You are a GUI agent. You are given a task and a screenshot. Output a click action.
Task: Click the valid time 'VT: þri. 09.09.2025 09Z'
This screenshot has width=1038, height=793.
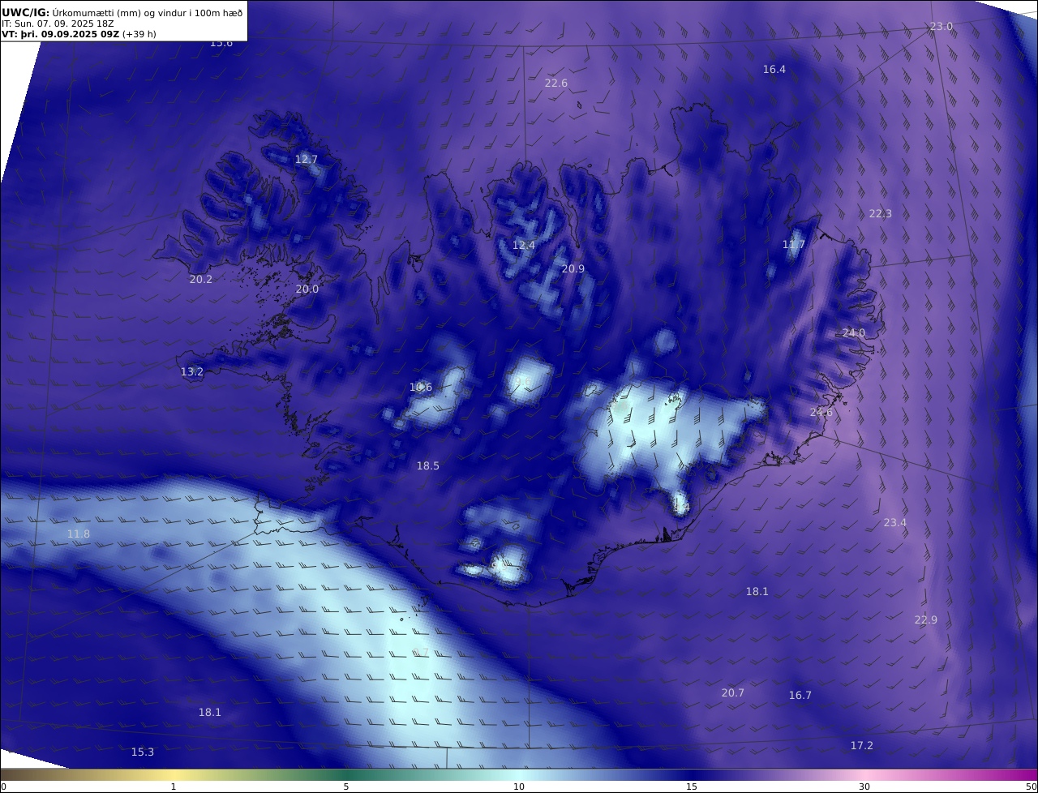click(60, 35)
